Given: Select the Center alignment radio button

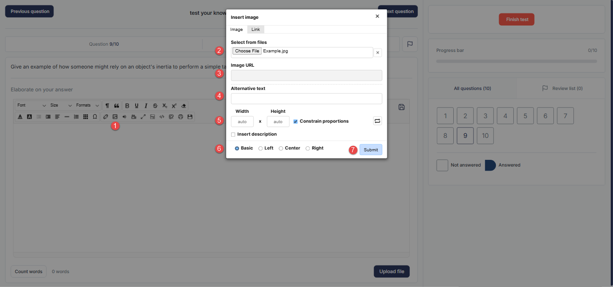Looking at the screenshot, I should tap(281, 148).
